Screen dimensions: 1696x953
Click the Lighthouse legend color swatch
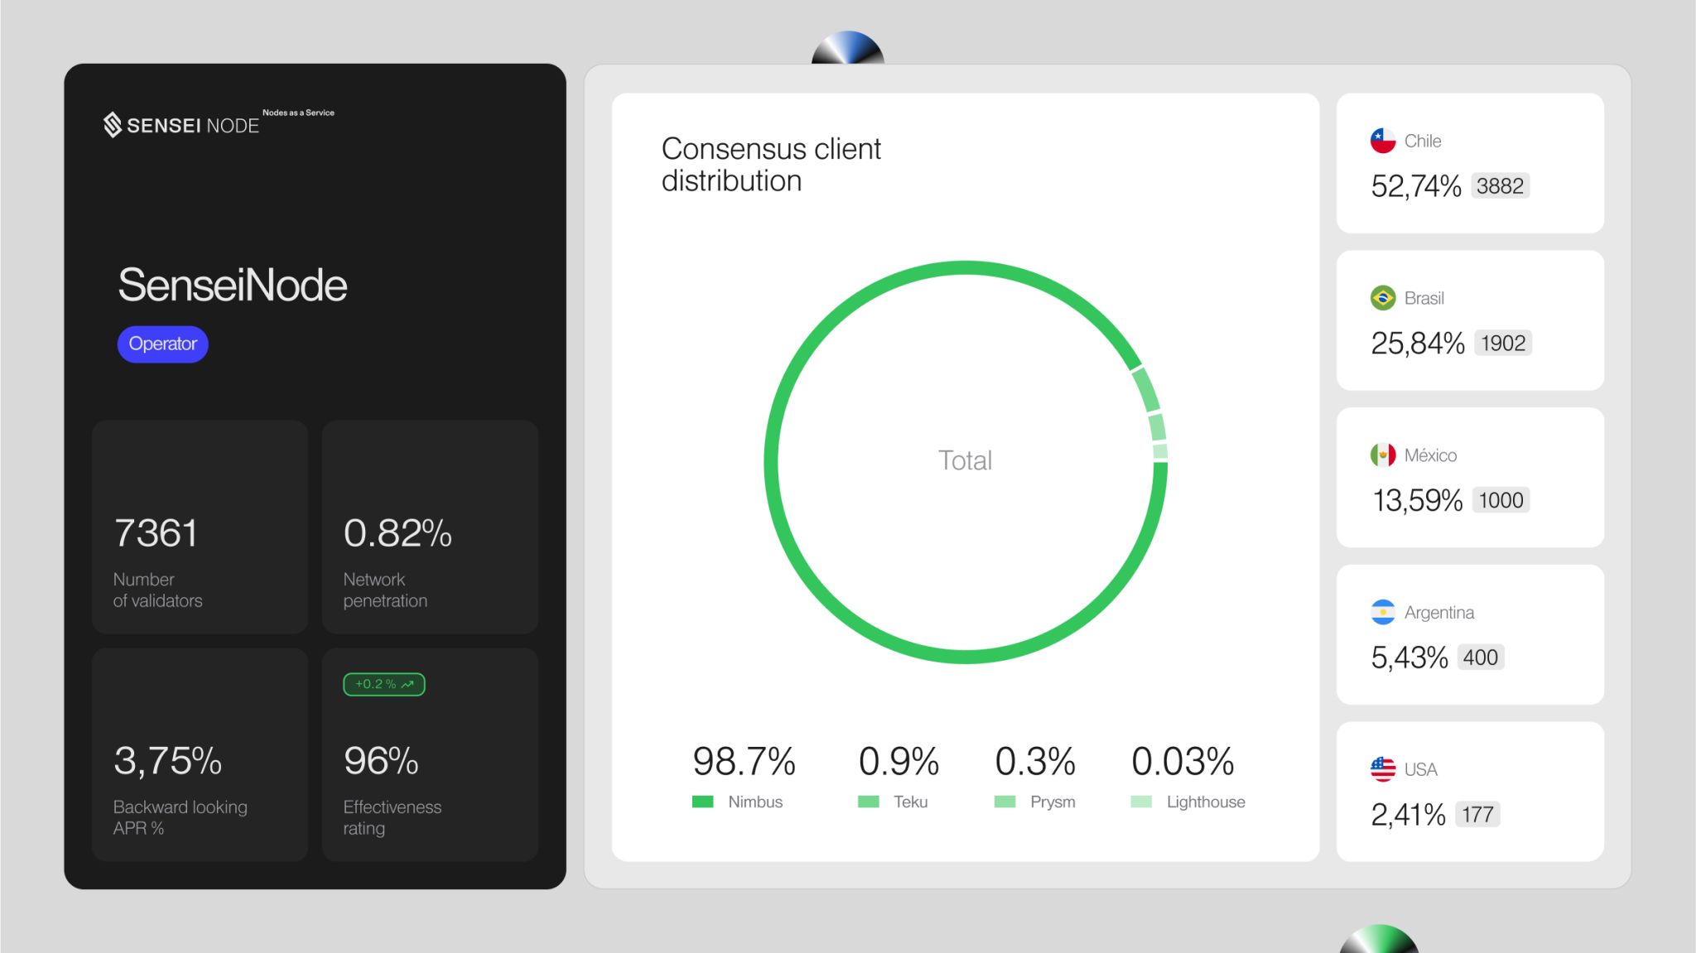coord(1140,801)
